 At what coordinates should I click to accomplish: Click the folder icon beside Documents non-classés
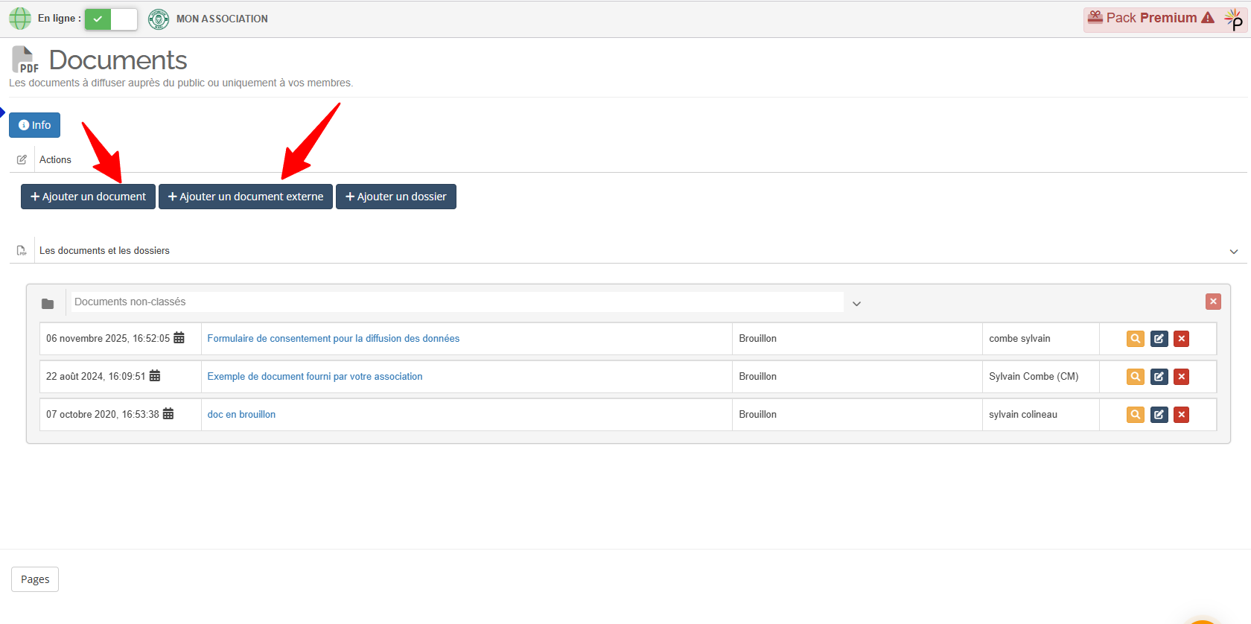click(x=48, y=303)
